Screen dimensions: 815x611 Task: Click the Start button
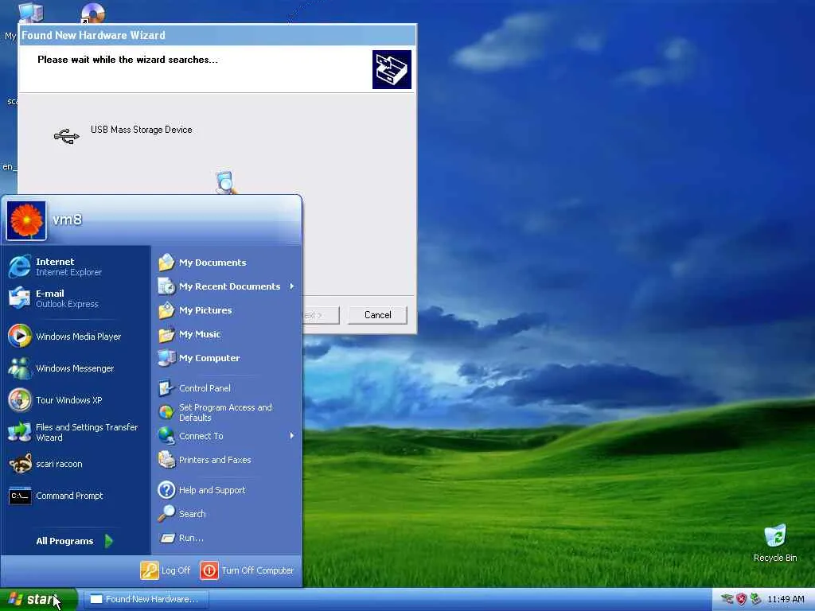tap(38, 599)
